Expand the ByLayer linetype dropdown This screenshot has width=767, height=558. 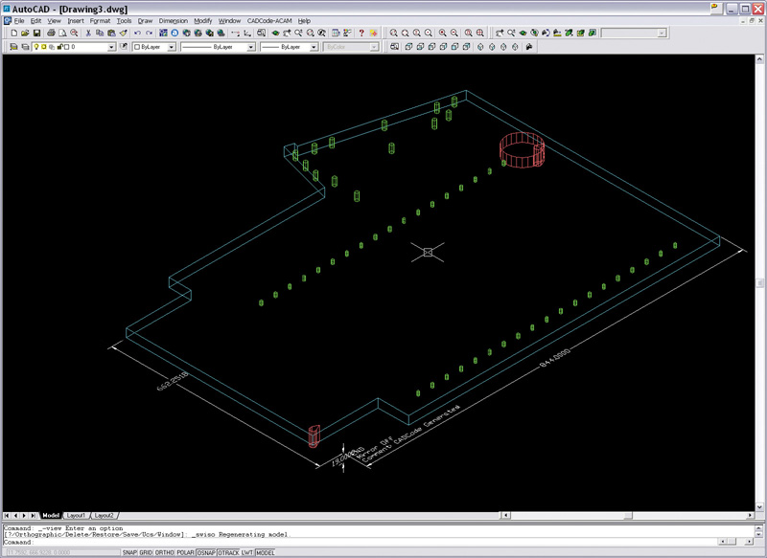[x=251, y=46]
